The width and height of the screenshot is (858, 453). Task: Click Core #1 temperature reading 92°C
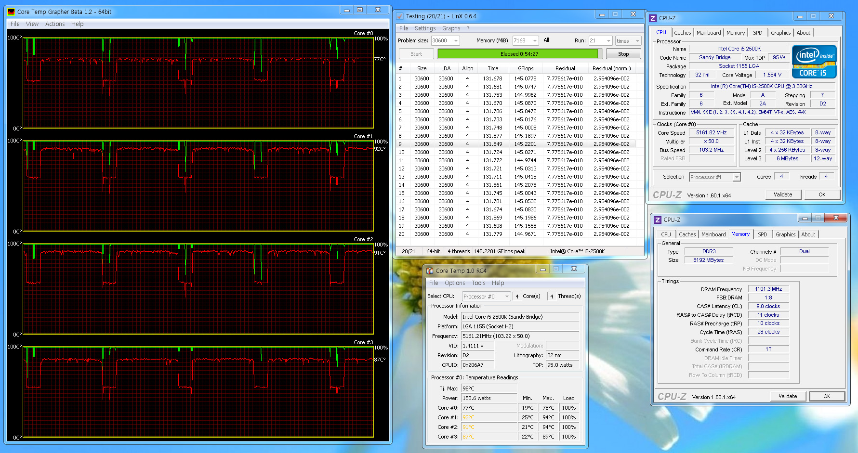(489, 417)
